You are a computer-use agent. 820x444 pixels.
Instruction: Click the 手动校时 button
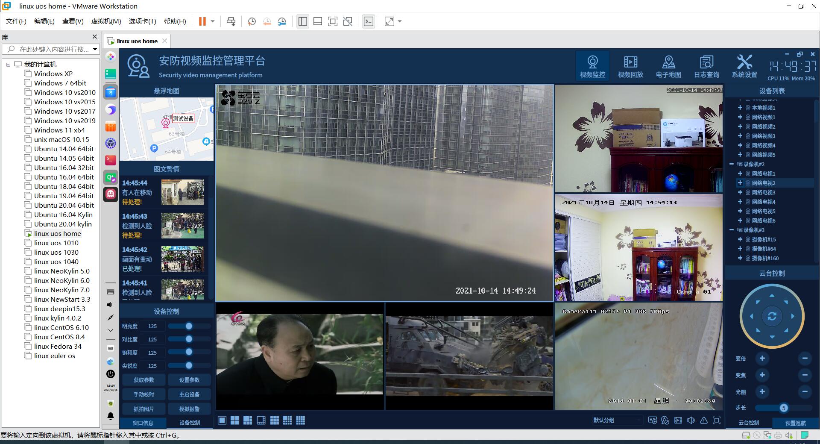click(x=144, y=394)
